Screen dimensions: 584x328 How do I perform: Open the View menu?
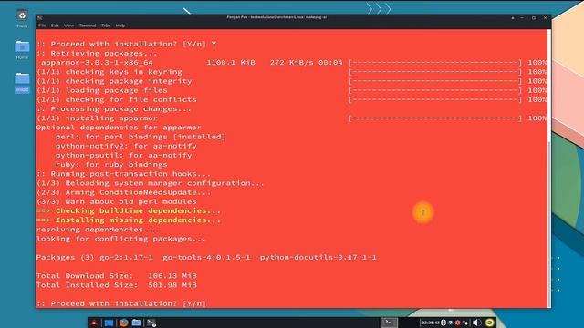[69, 26]
